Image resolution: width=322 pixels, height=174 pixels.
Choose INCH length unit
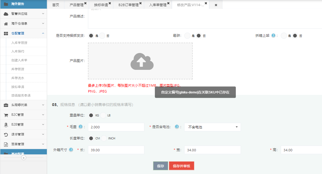tap(104, 138)
